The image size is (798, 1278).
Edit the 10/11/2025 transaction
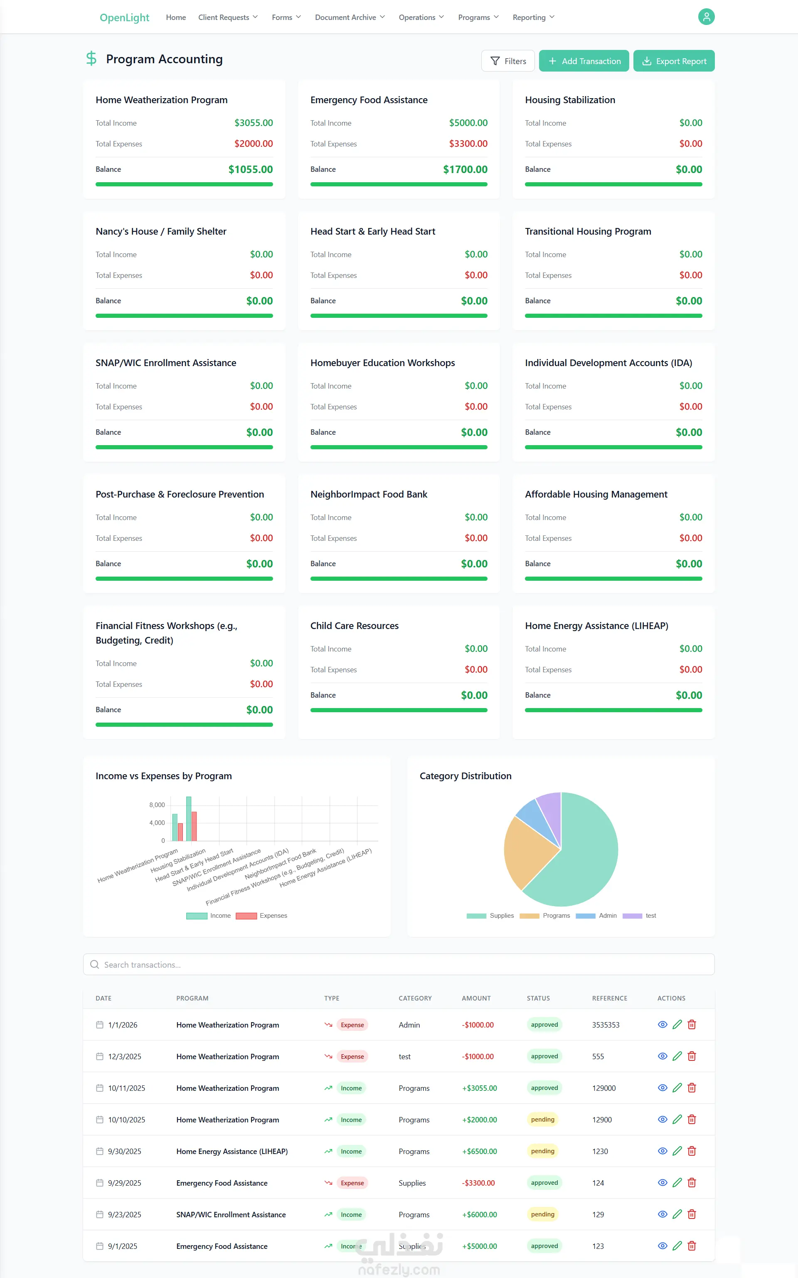[677, 1088]
